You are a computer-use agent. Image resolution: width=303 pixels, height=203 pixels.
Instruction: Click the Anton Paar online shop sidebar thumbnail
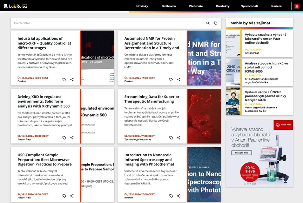233,43
